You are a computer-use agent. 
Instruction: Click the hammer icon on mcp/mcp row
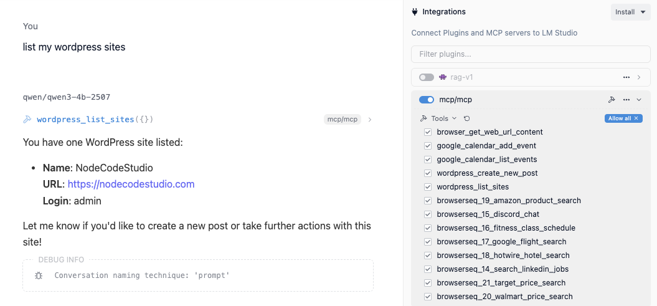(612, 100)
